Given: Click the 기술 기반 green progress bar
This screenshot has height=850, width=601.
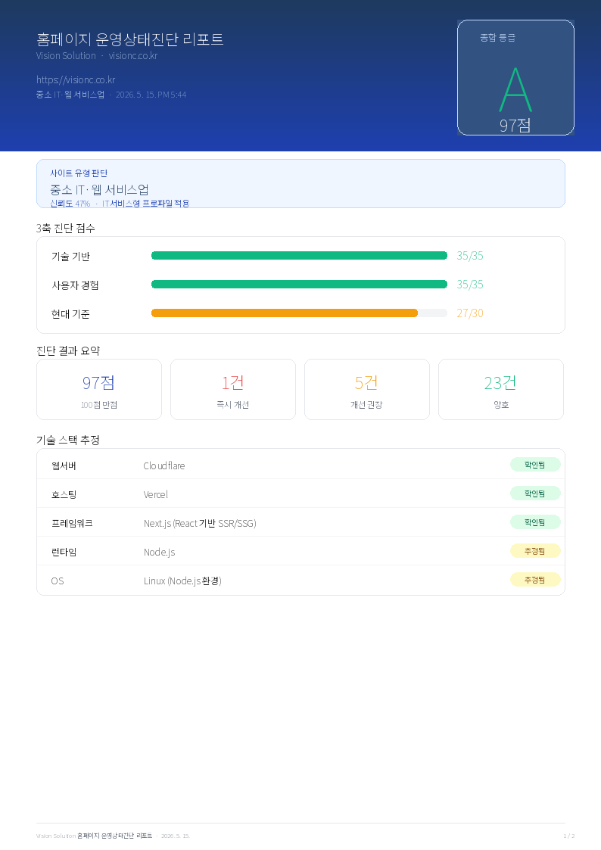Looking at the screenshot, I should 299,256.
